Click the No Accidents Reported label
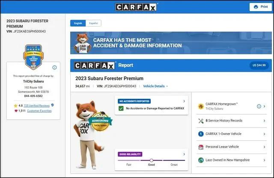This screenshot has height=178, width=274. 134,101
